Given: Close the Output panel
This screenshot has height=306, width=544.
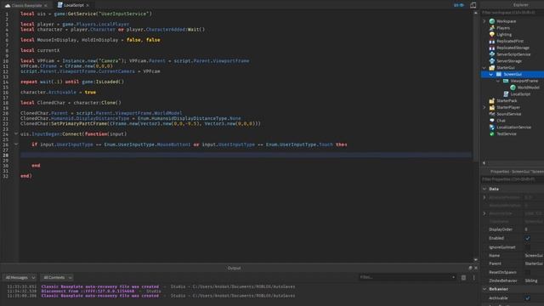Looking at the screenshot, I should (476, 268).
